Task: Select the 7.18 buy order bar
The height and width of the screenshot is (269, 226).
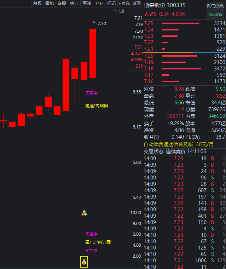Action: pyautogui.click(x=181, y=68)
